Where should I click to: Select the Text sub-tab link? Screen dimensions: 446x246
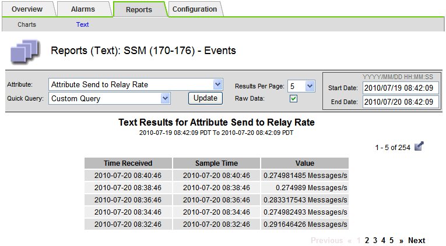pyautogui.click(x=82, y=24)
